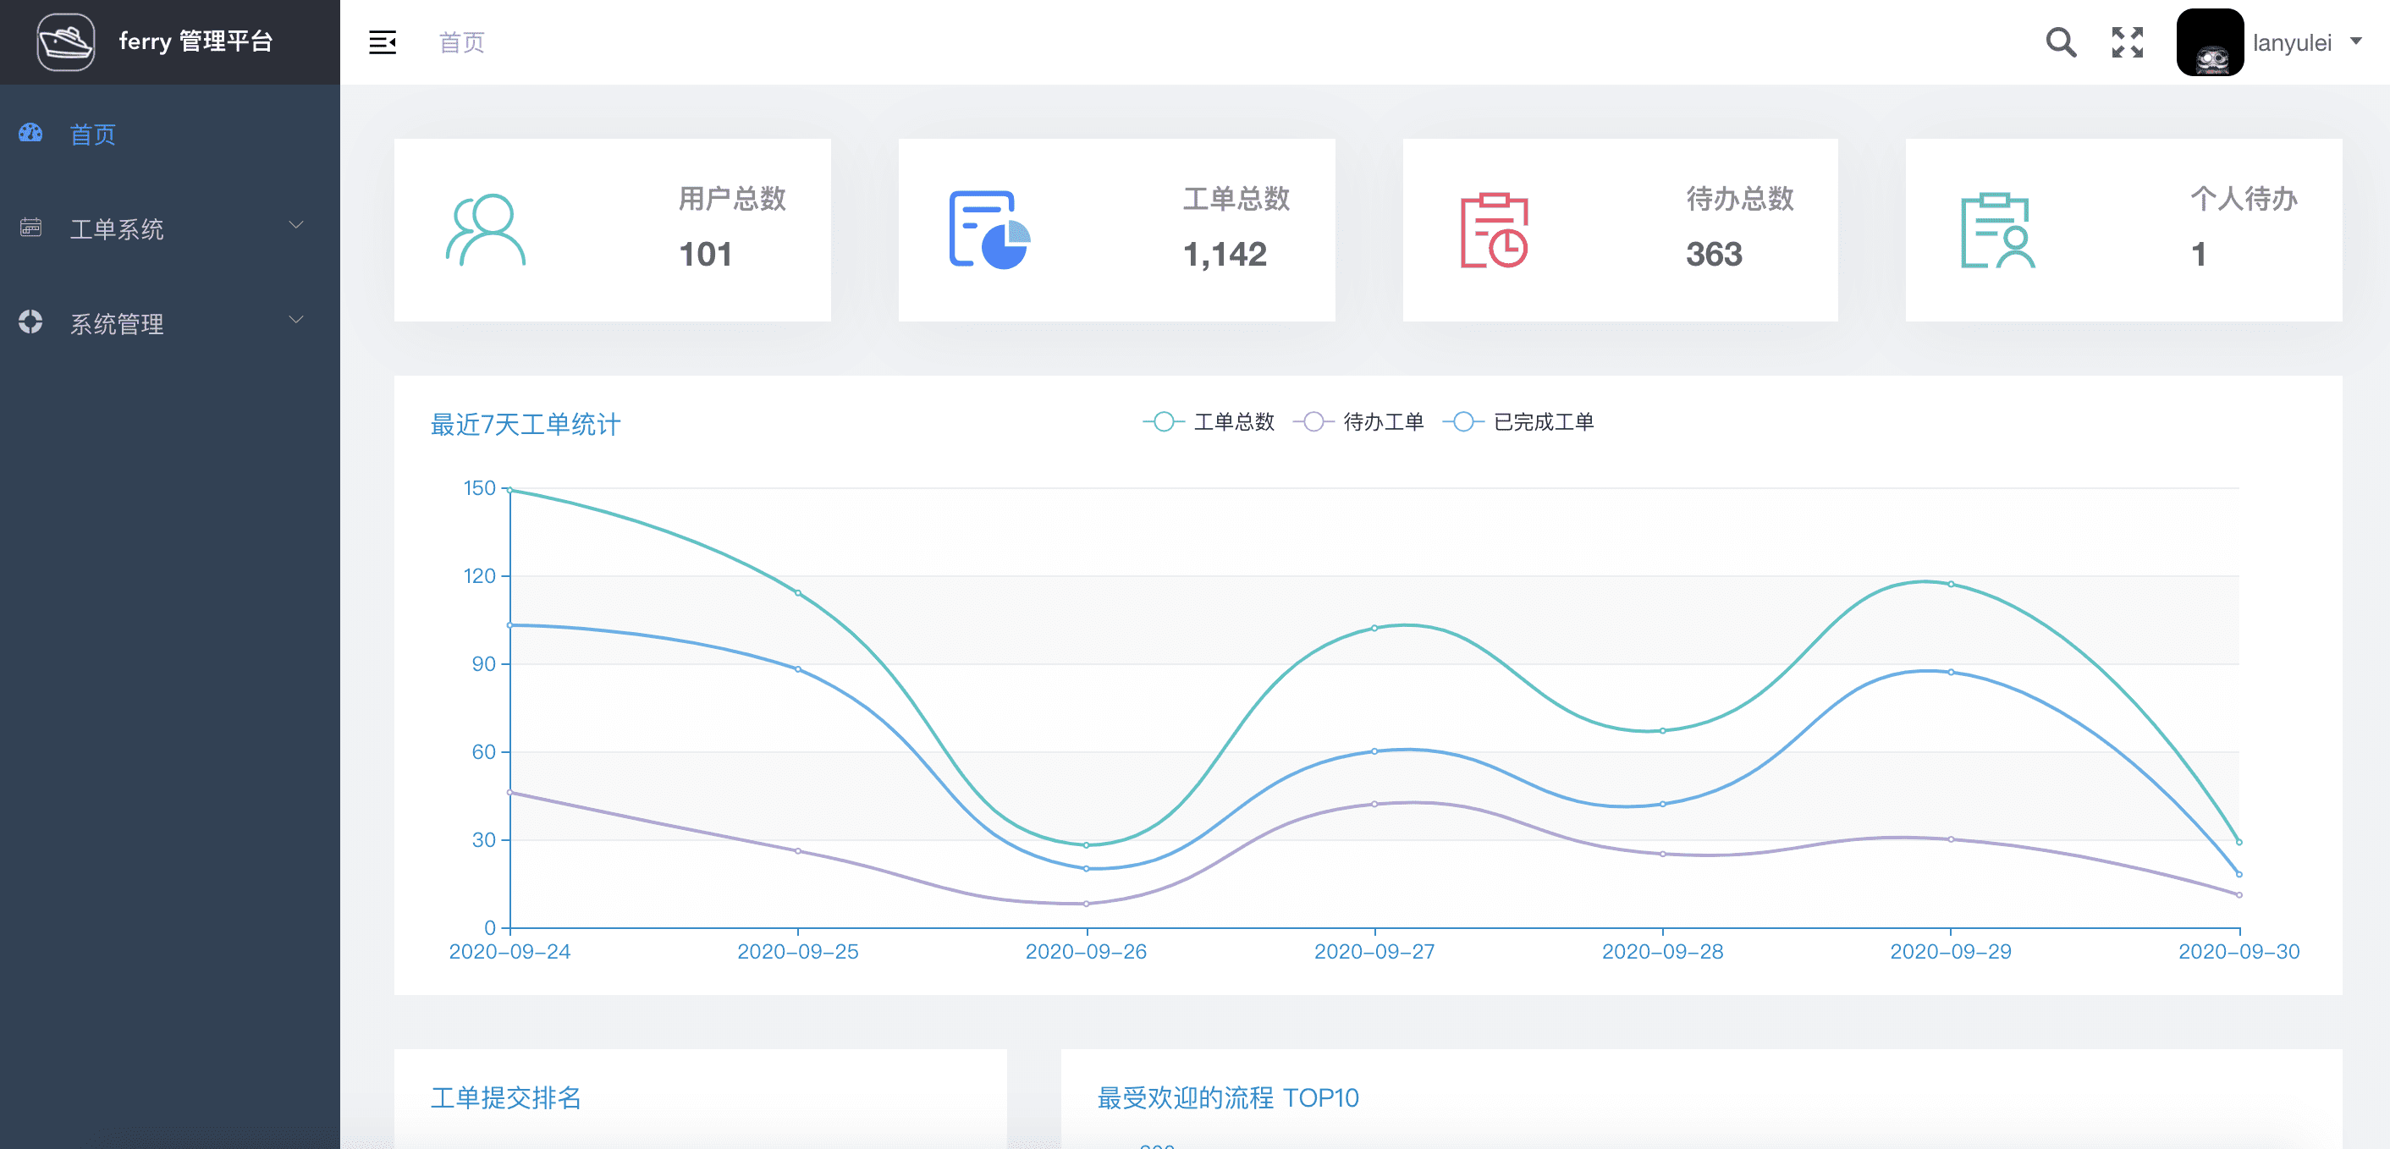Viewport: 2390px width, 1149px height.
Task: Open the search magnifier icon
Action: 2061,41
